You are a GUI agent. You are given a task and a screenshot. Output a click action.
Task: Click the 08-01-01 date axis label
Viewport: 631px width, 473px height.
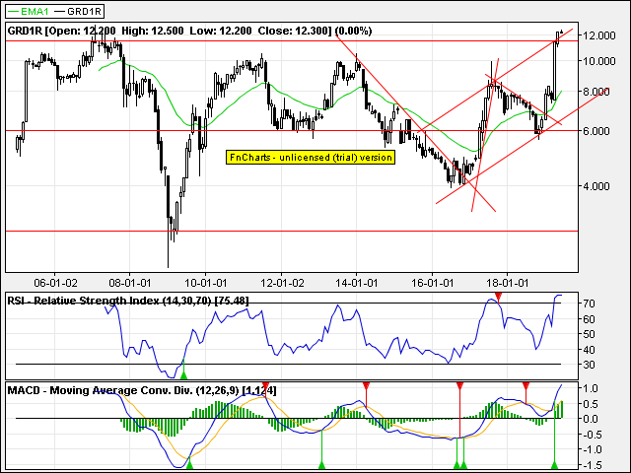[x=130, y=283]
